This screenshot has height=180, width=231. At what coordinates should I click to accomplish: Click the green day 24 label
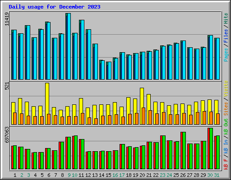(169, 175)
